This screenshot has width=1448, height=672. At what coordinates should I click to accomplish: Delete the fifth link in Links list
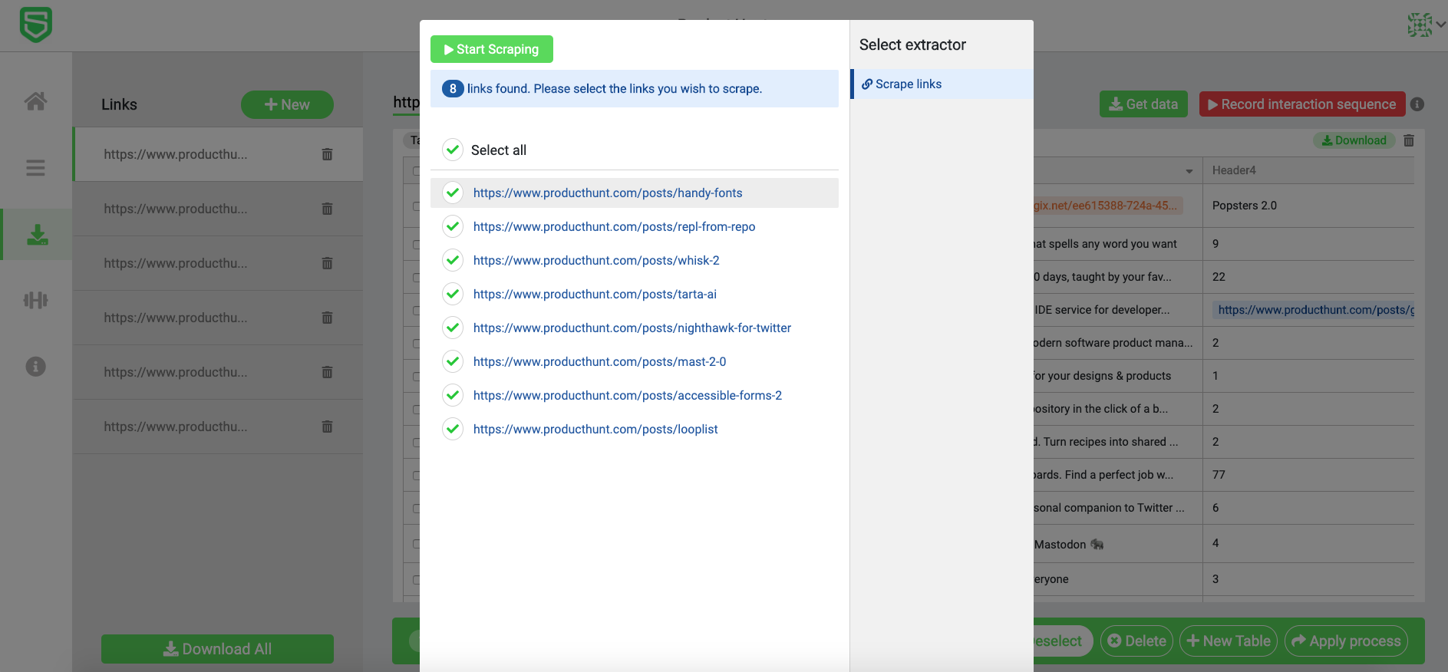click(327, 372)
